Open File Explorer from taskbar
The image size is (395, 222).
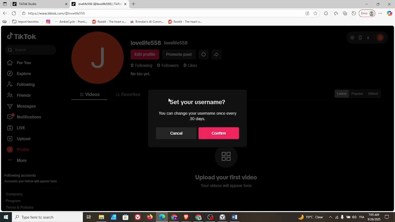coord(101,217)
